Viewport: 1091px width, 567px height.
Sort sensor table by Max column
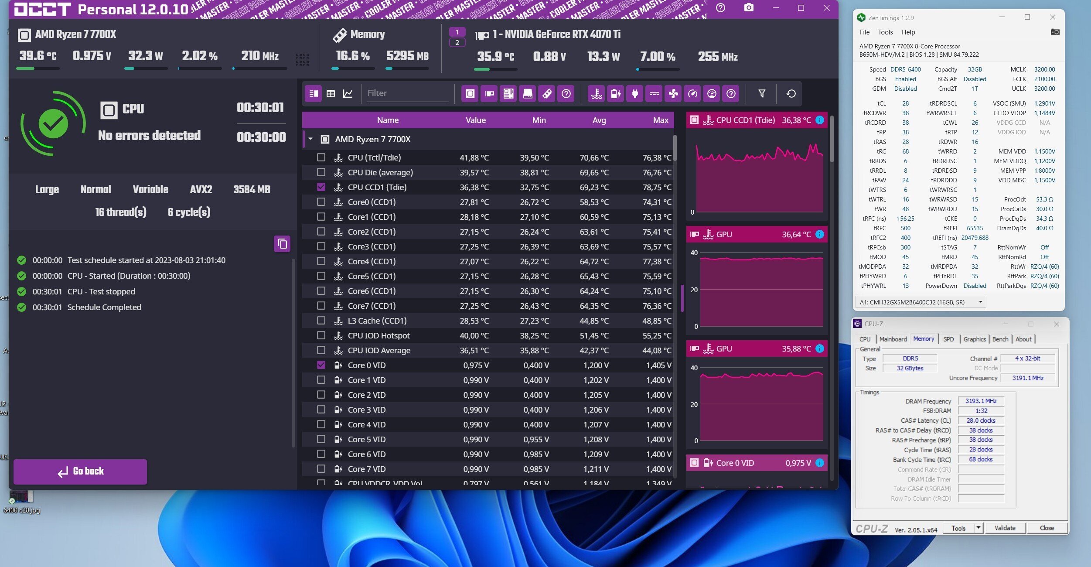click(660, 120)
